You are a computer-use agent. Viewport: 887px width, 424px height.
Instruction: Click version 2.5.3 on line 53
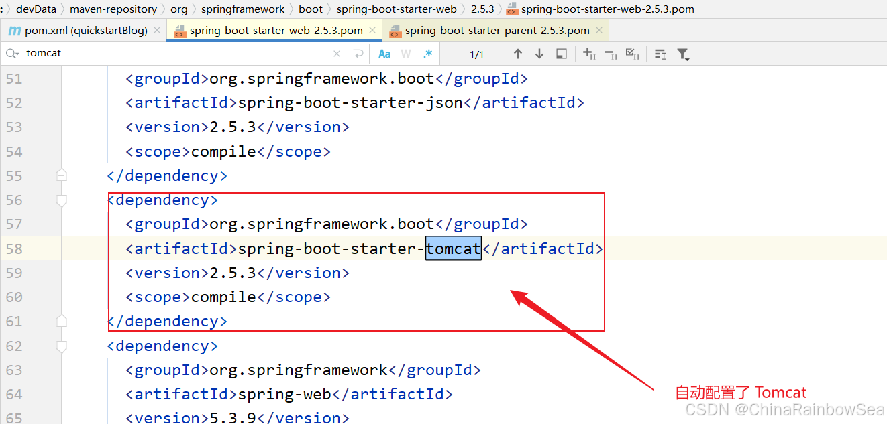[233, 127]
